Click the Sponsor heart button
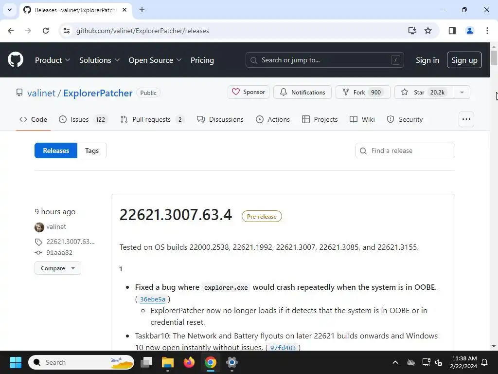Image resolution: width=498 pixels, height=374 pixels. tap(249, 92)
